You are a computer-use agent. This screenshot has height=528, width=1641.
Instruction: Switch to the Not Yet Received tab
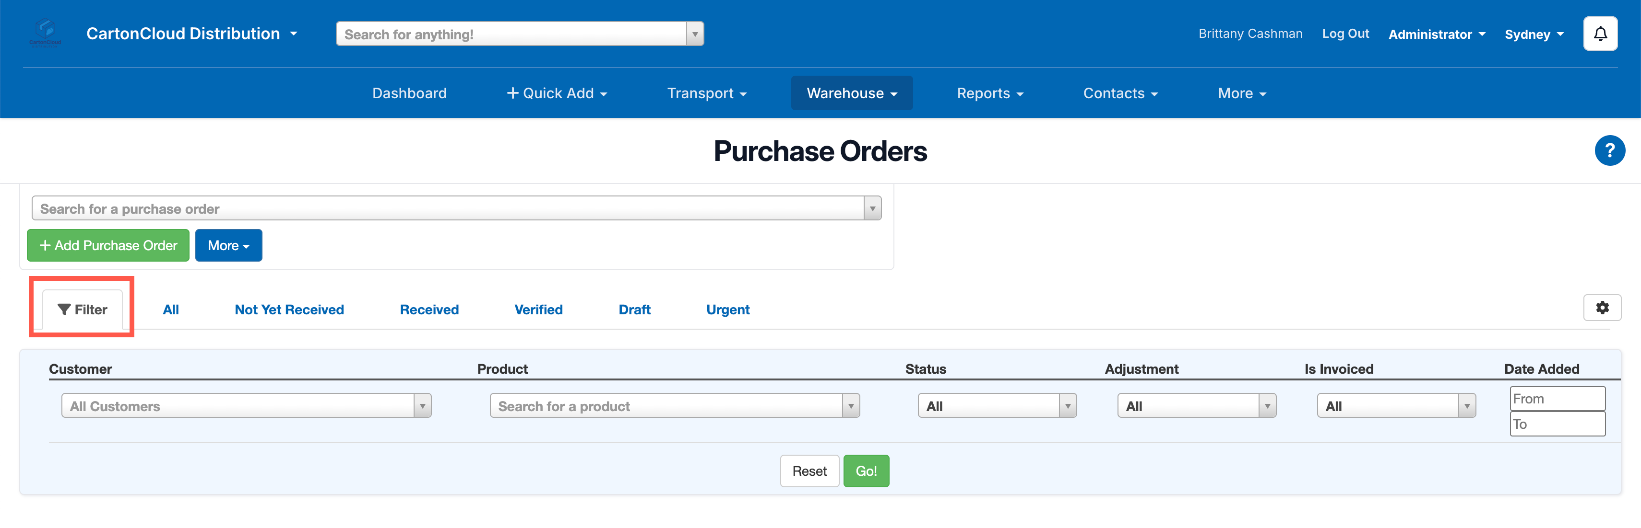[289, 310]
